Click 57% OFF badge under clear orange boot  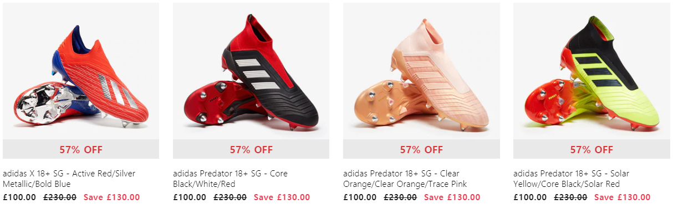[421, 149]
